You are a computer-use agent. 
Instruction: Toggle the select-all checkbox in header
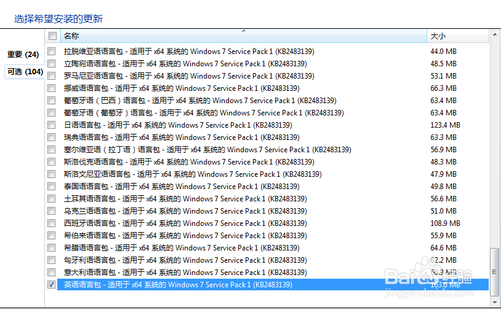click(x=52, y=36)
